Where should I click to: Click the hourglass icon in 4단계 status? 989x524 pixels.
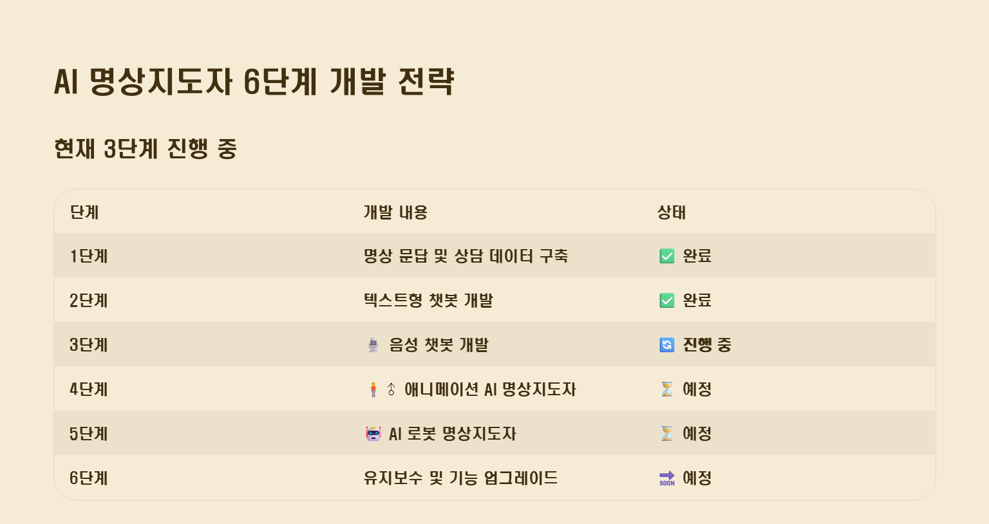[667, 389]
